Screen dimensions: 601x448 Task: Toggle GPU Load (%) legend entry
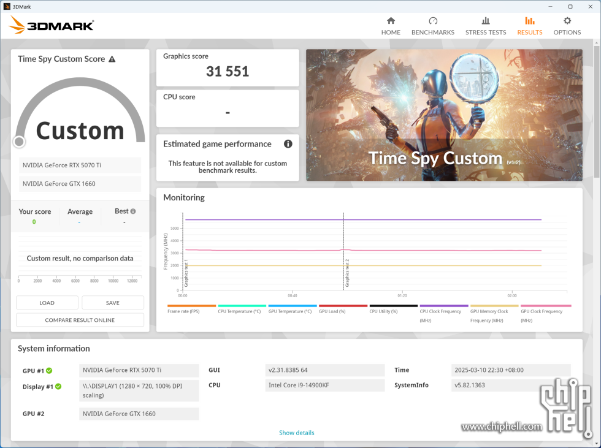point(343,309)
